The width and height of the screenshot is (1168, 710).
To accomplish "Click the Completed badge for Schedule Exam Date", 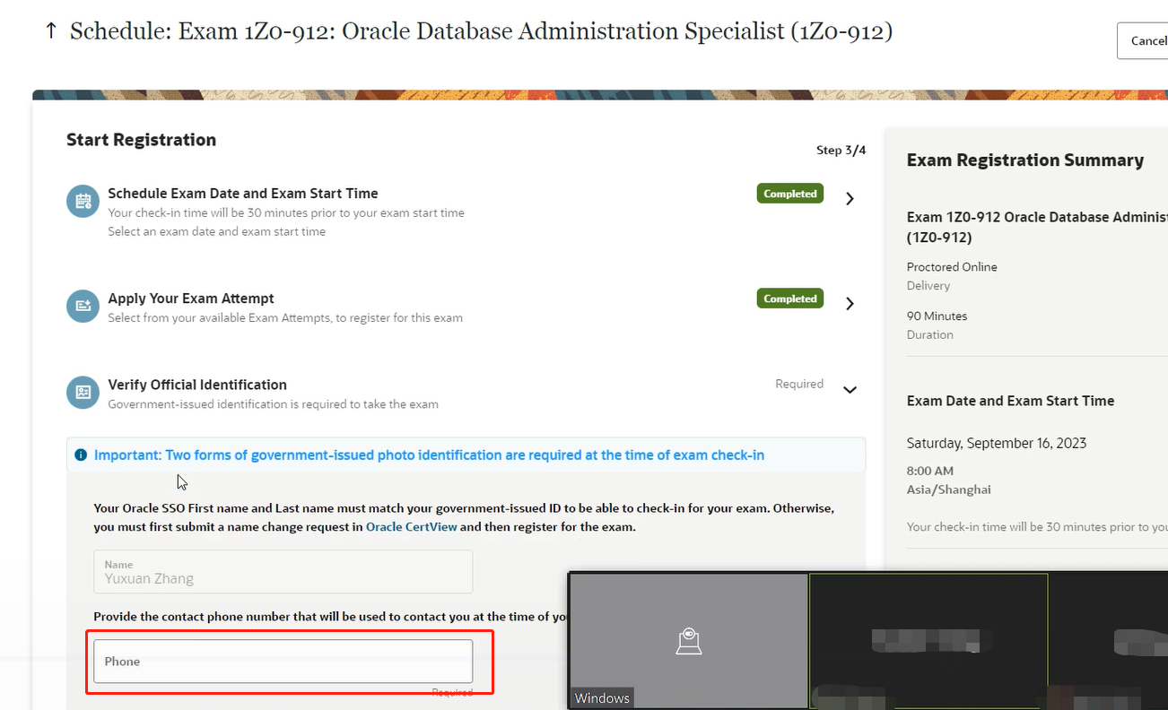I will coord(790,194).
